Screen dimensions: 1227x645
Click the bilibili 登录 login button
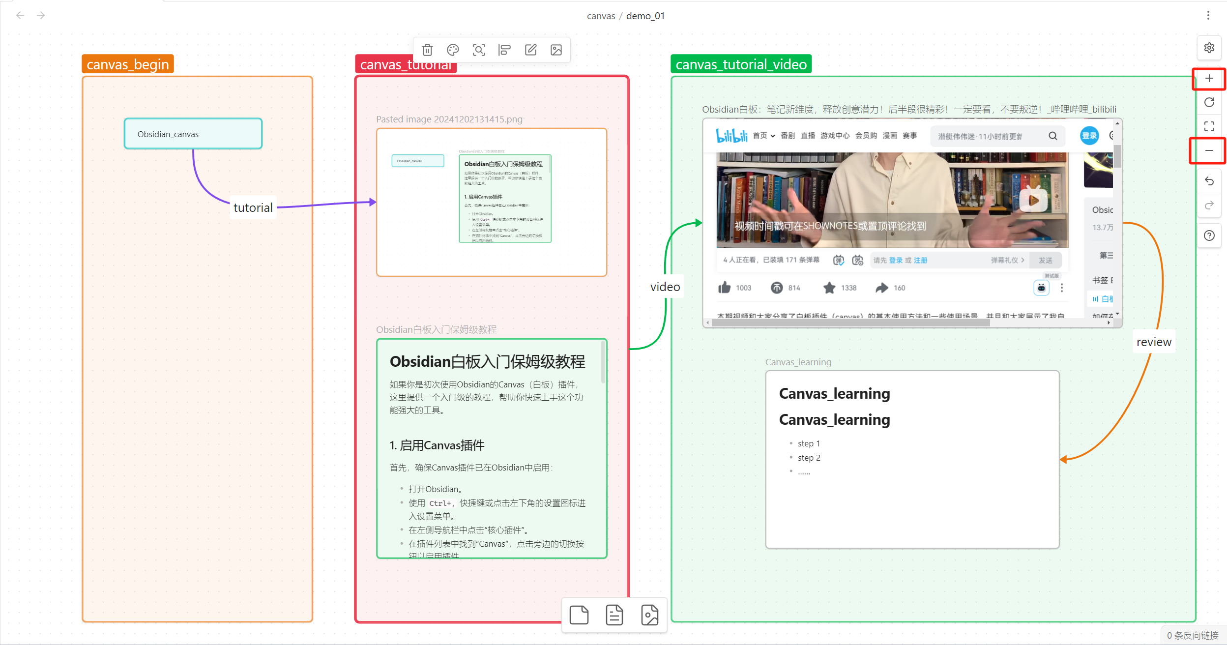coord(1089,136)
